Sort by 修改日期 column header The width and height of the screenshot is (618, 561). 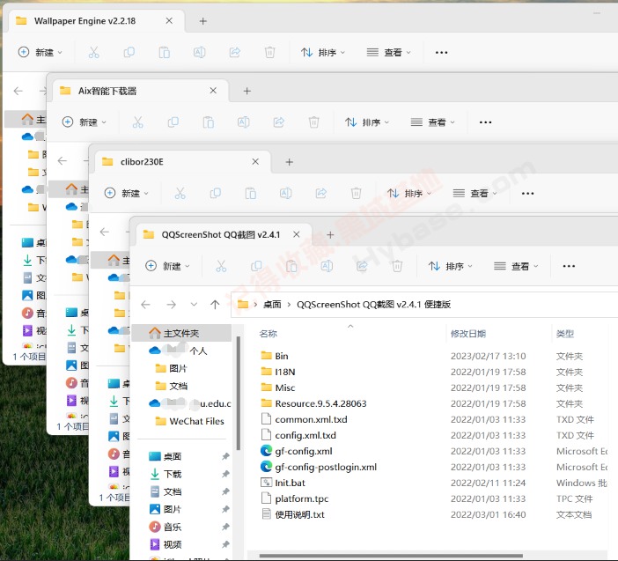pos(468,334)
